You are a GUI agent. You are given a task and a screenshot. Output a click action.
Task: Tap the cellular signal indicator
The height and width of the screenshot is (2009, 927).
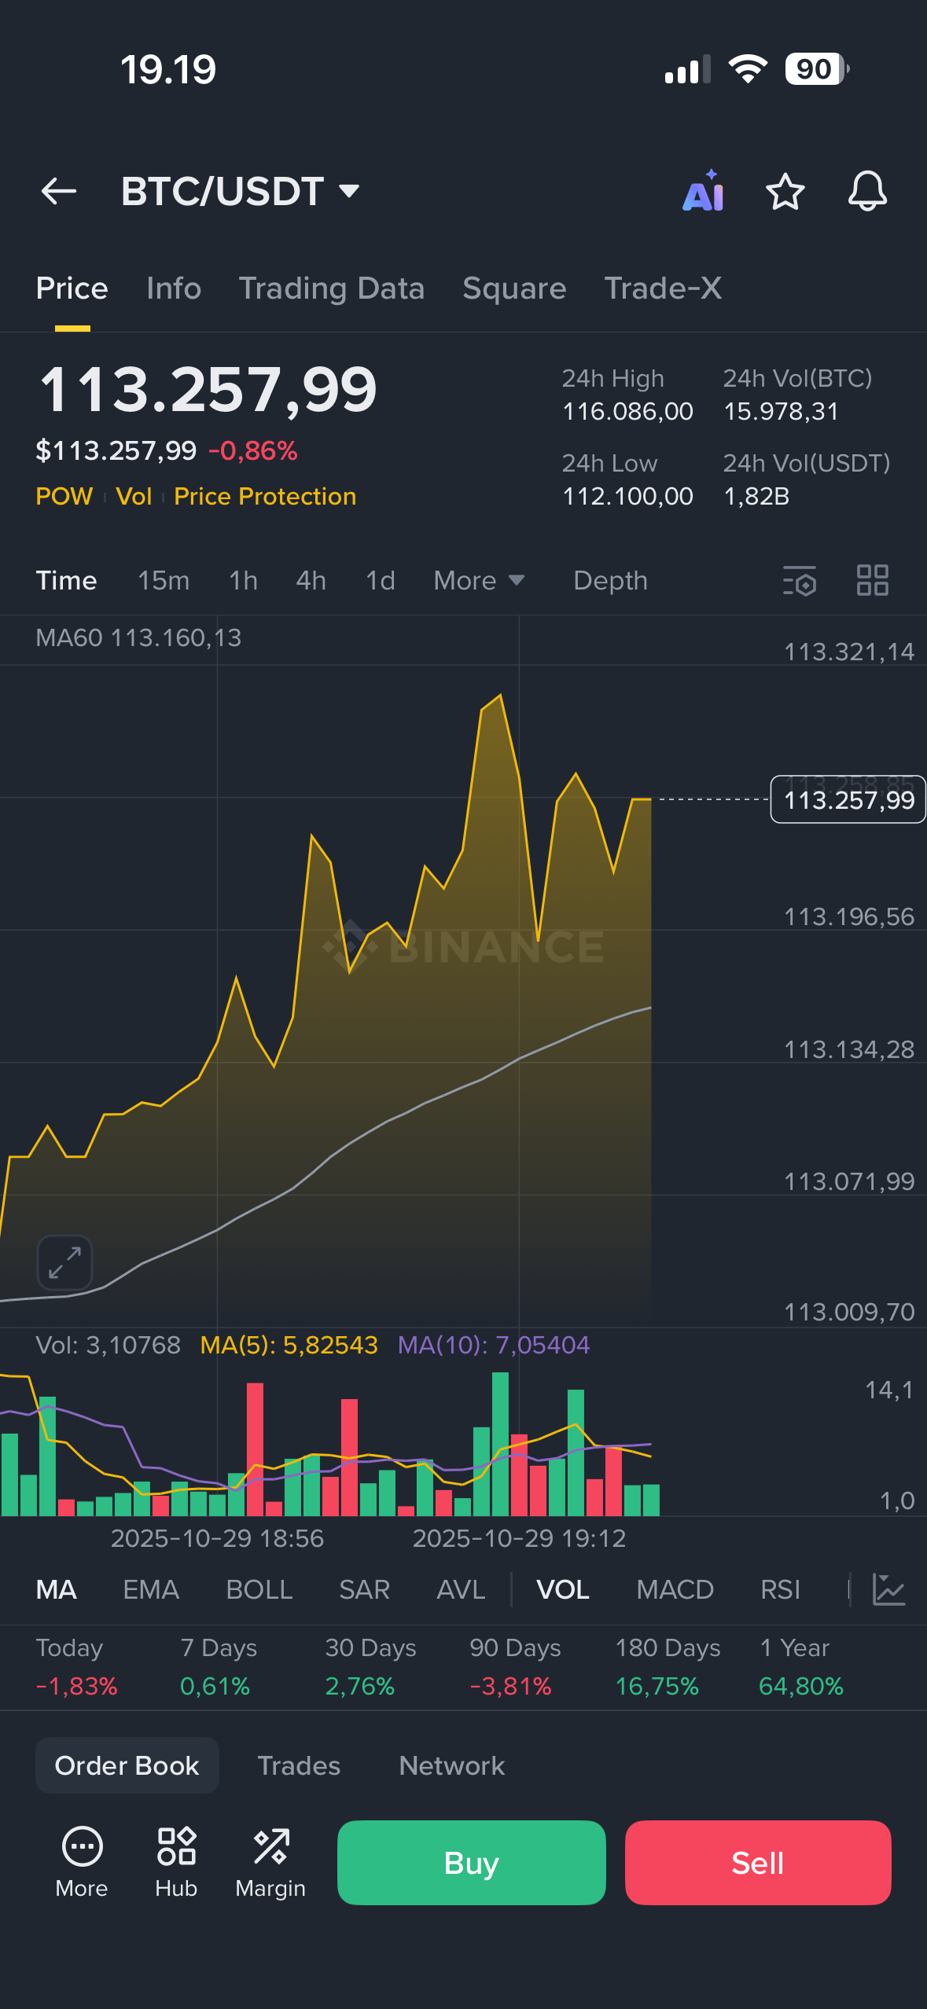(688, 69)
